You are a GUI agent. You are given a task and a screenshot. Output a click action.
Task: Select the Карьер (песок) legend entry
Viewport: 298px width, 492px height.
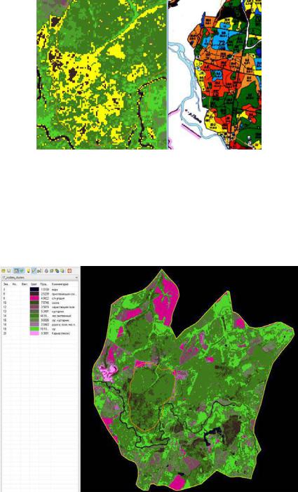tap(61, 333)
